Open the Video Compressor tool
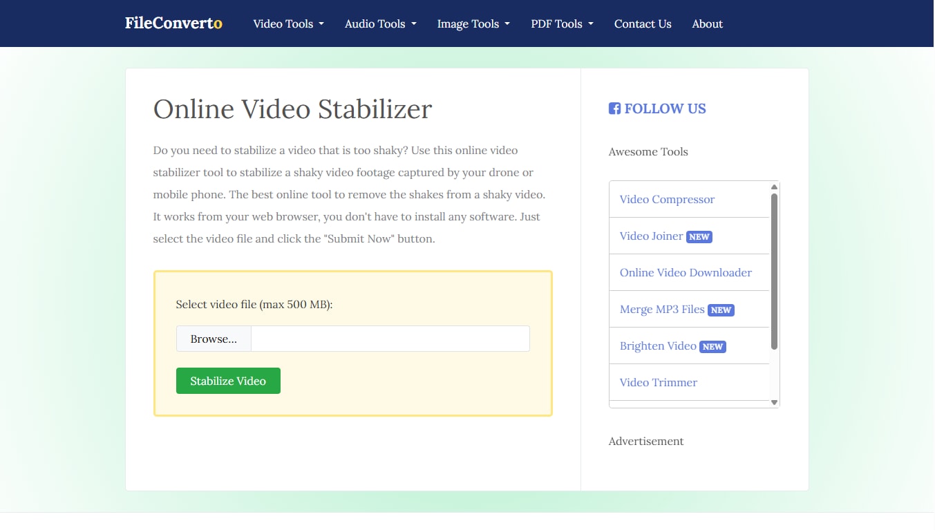This screenshot has height=530, width=935. 667,199
